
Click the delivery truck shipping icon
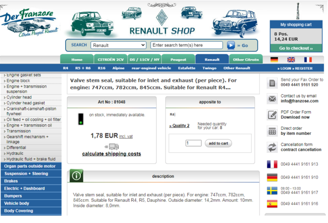(x=112, y=147)
